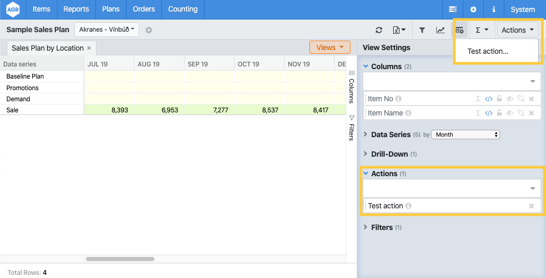Open code editor for Item No column

pyautogui.click(x=489, y=99)
